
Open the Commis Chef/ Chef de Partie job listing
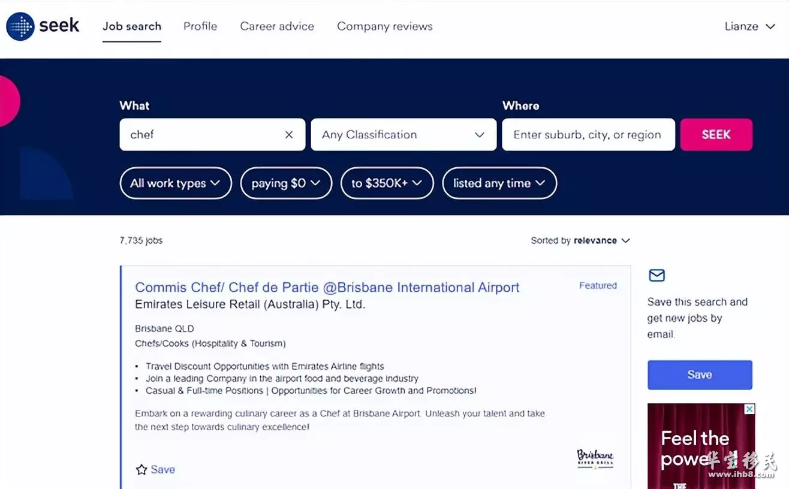pos(327,288)
